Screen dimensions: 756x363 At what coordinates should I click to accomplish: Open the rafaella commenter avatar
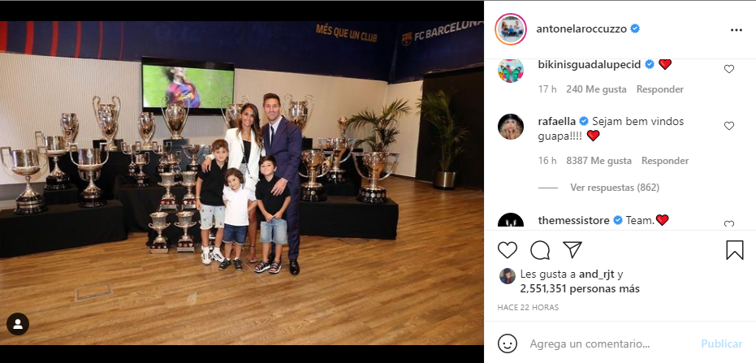[x=511, y=127]
